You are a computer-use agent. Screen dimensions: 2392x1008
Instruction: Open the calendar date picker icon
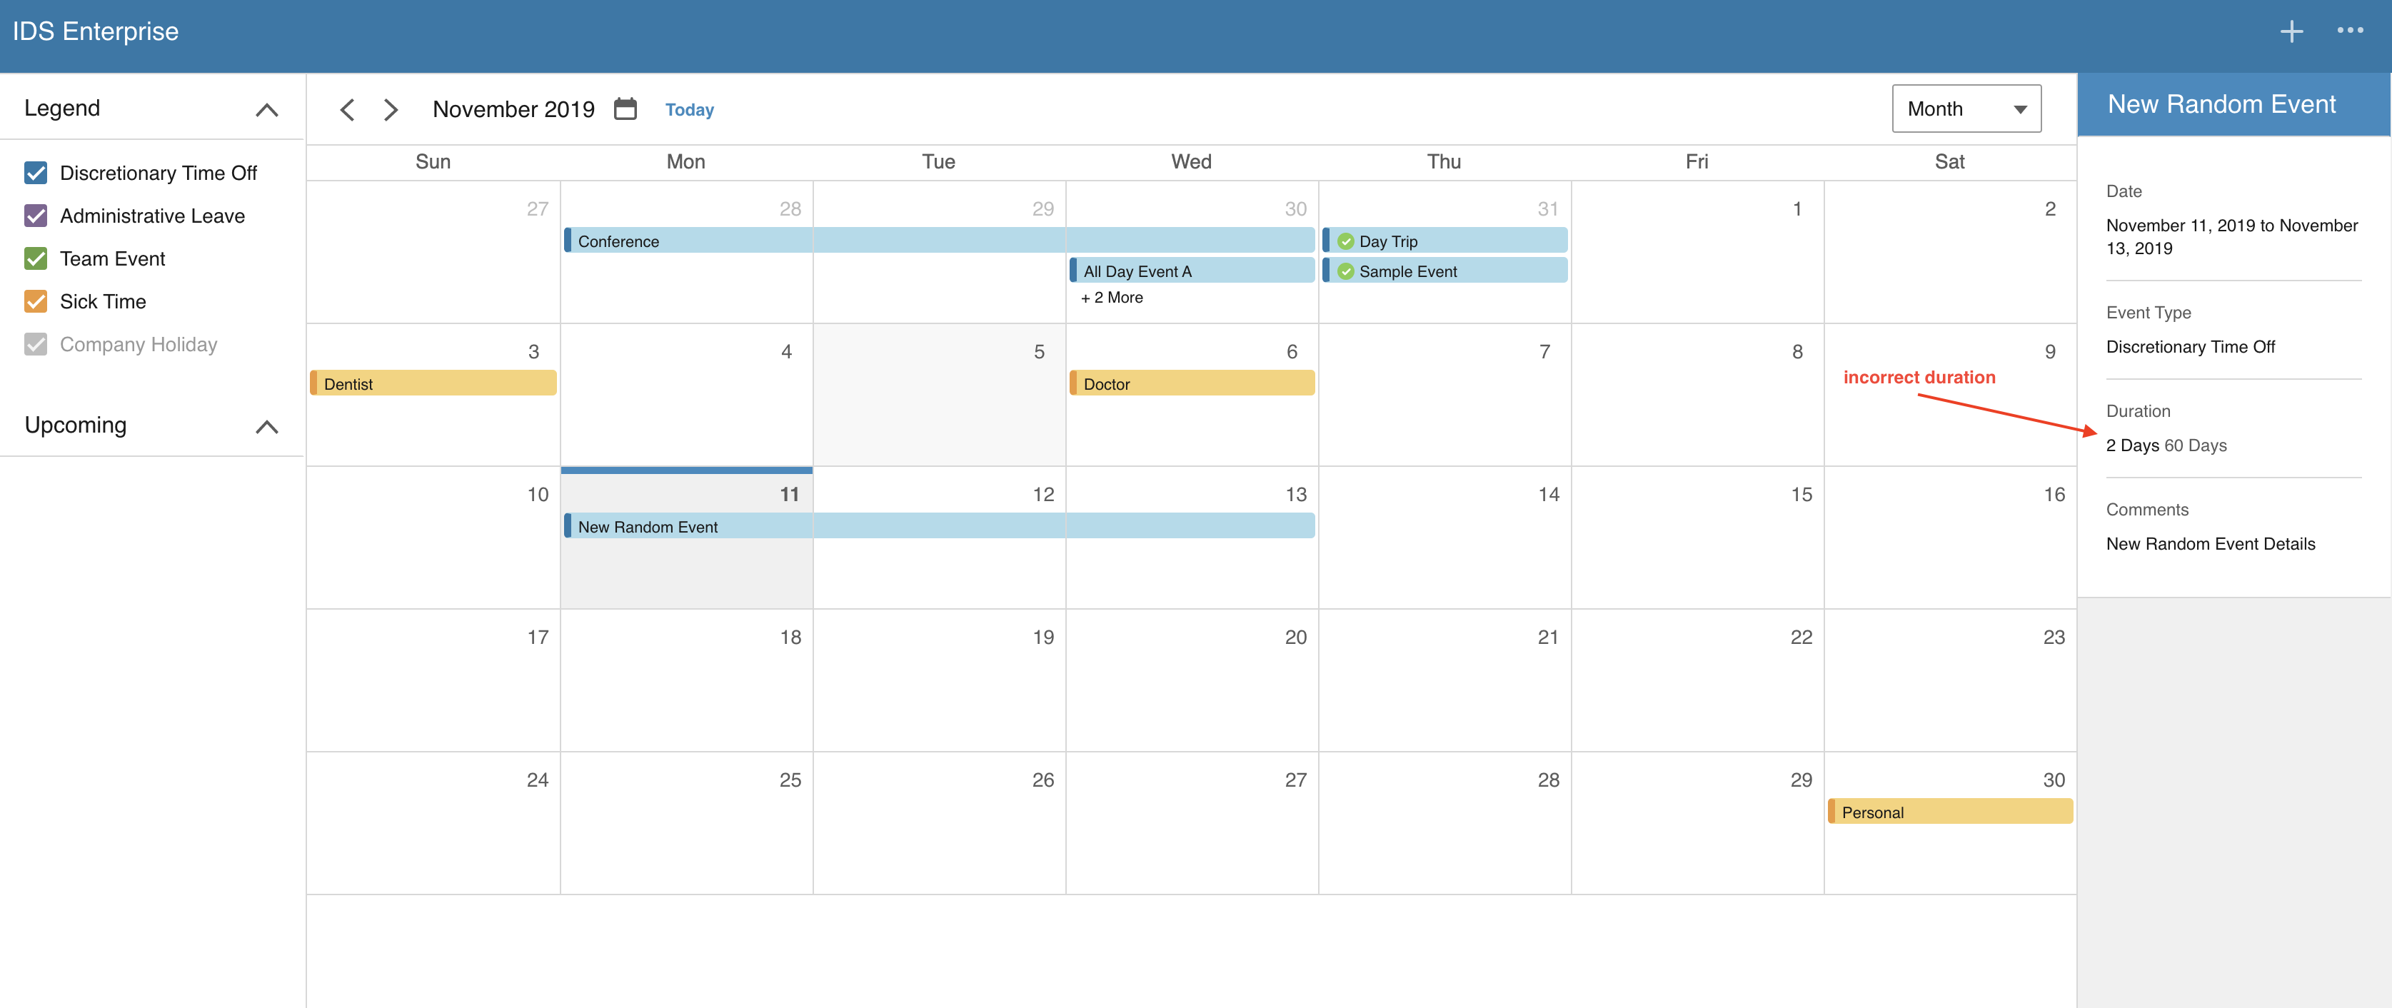tap(625, 109)
